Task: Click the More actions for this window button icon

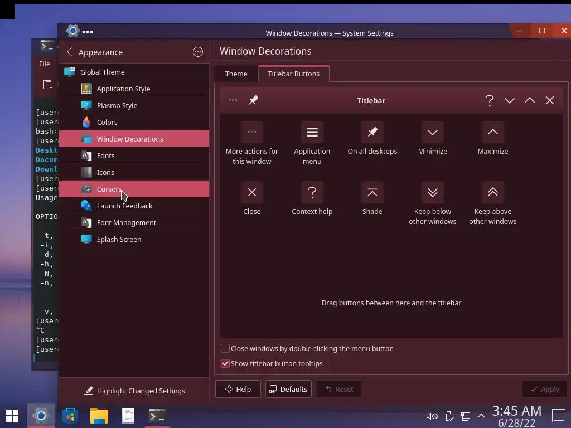Action: pos(251,132)
